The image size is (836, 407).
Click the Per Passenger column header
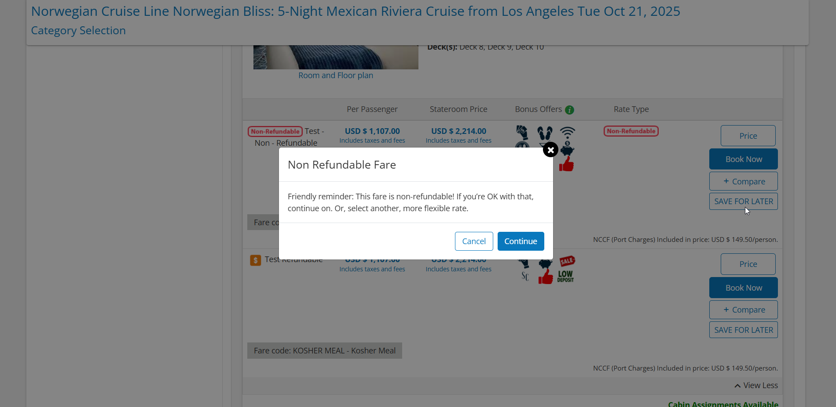tap(372, 109)
